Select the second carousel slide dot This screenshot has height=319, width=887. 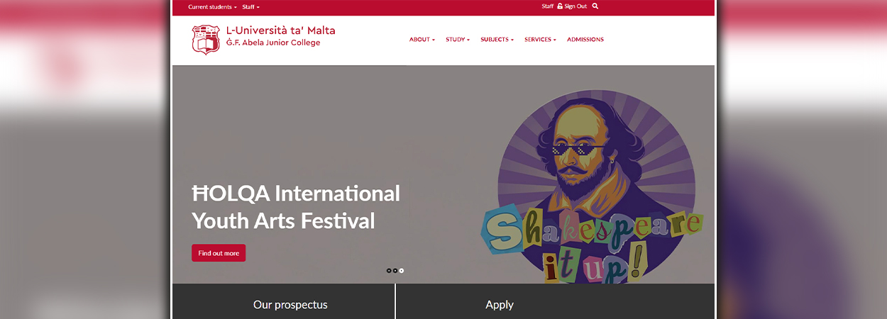395,271
